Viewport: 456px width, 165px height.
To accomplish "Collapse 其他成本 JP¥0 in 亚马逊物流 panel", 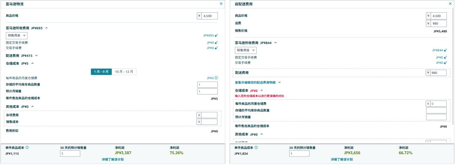I will [x=32, y=107].
